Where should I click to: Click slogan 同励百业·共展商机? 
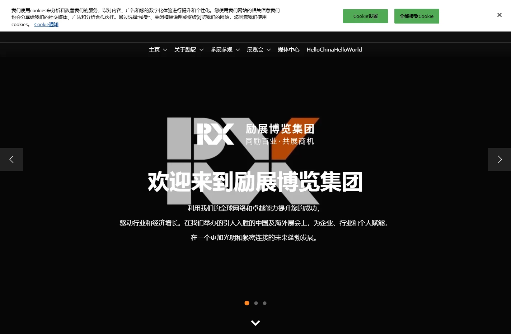coord(280,141)
